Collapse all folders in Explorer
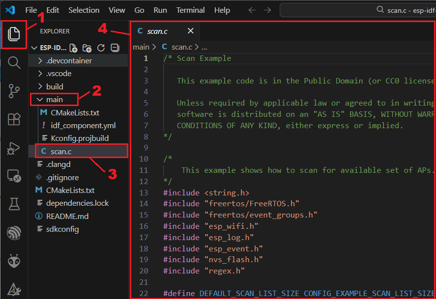 [115, 48]
